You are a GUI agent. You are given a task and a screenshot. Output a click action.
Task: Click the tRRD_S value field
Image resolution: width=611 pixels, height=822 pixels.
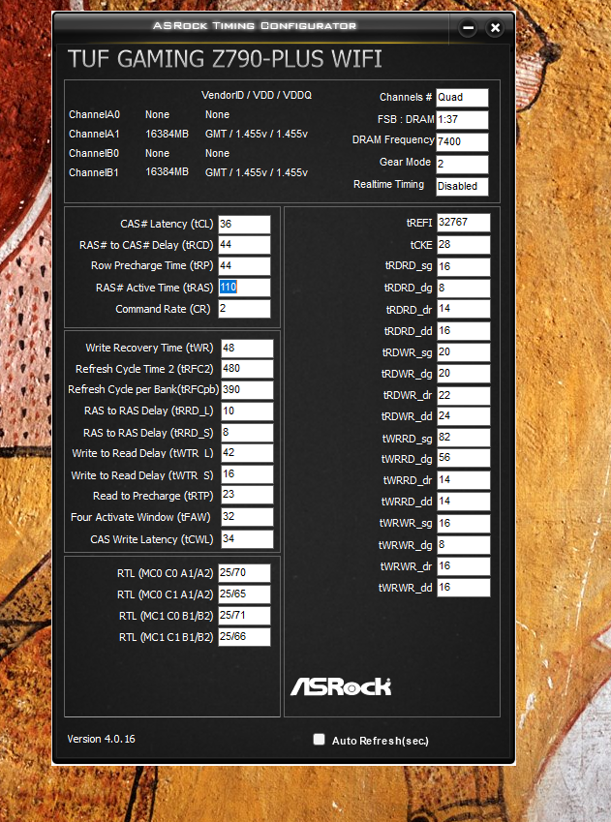[247, 433]
